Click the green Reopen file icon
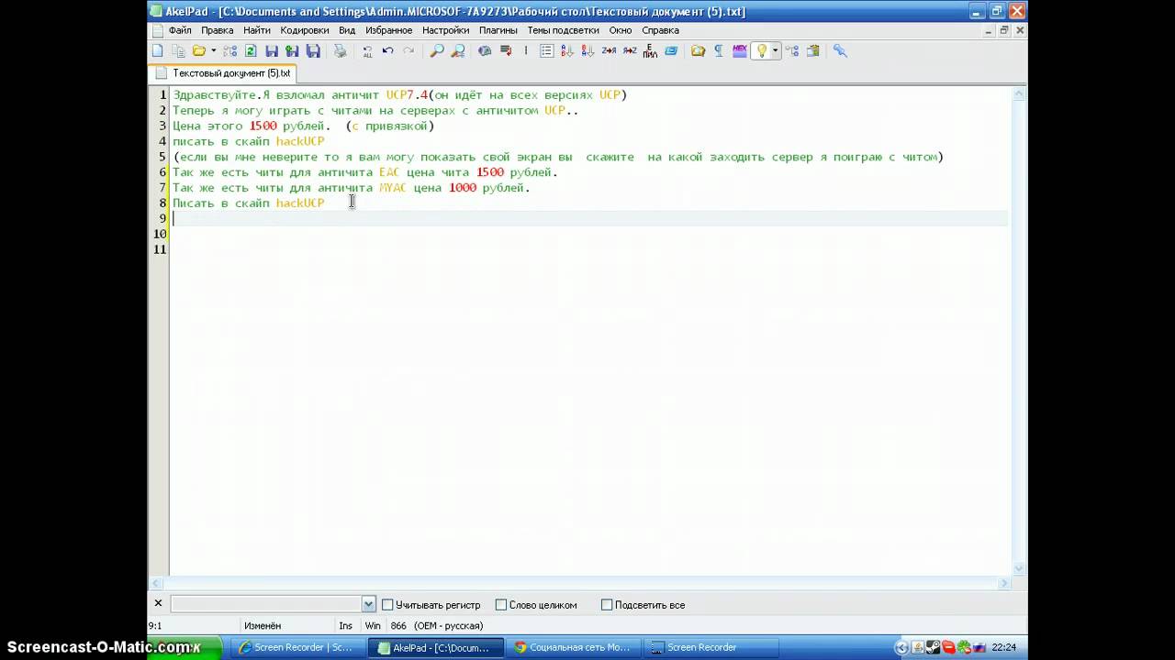This screenshot has width=1175, height=660. [250, 51]
